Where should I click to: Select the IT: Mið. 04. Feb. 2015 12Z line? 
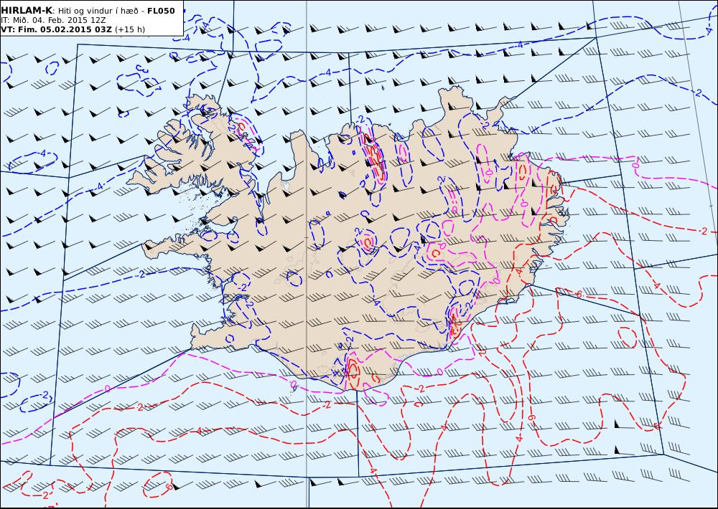[53, 20]
